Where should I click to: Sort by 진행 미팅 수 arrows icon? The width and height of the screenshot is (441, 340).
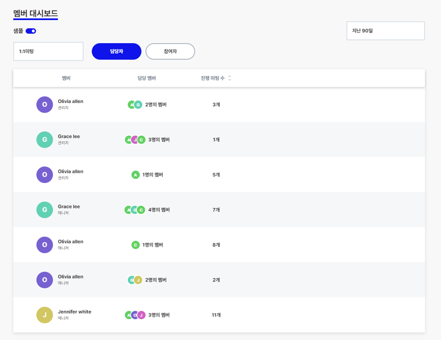click(230, 78)
